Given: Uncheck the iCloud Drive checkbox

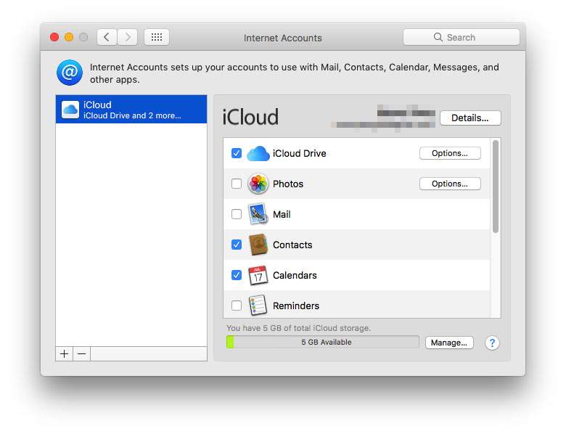Looking at the screenshot, I should [x=237, y=153].
